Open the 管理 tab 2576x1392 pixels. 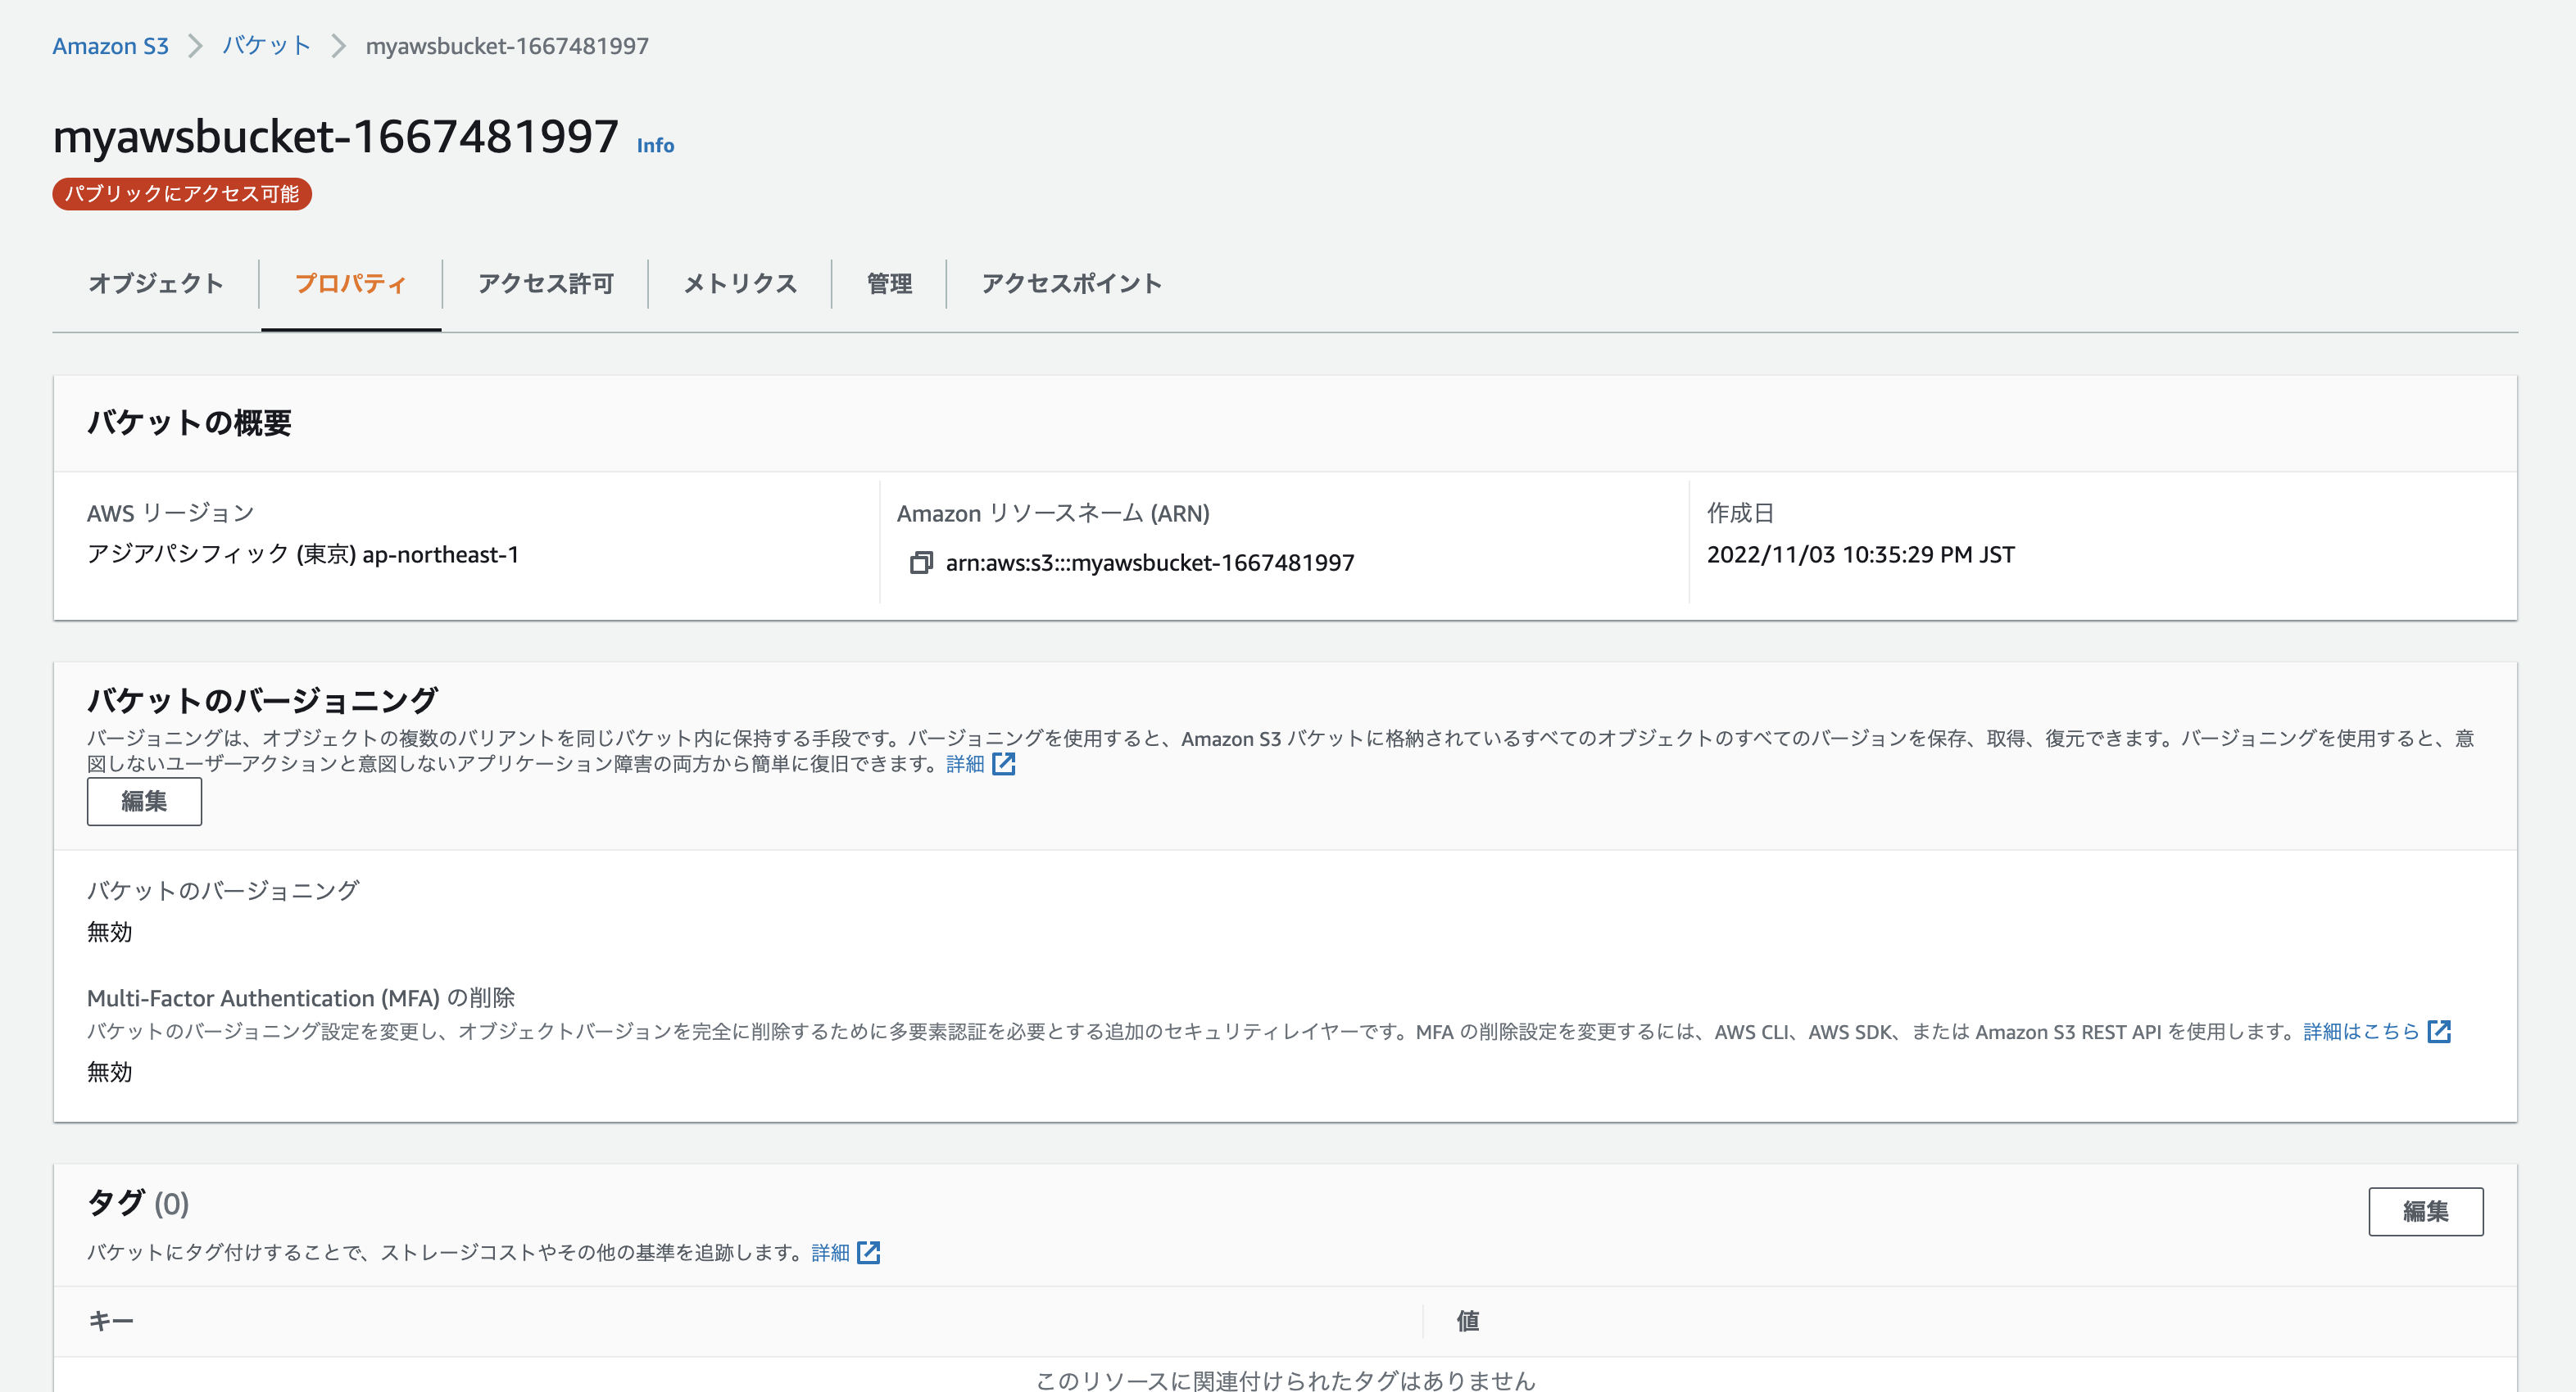[x=888, y=282]
